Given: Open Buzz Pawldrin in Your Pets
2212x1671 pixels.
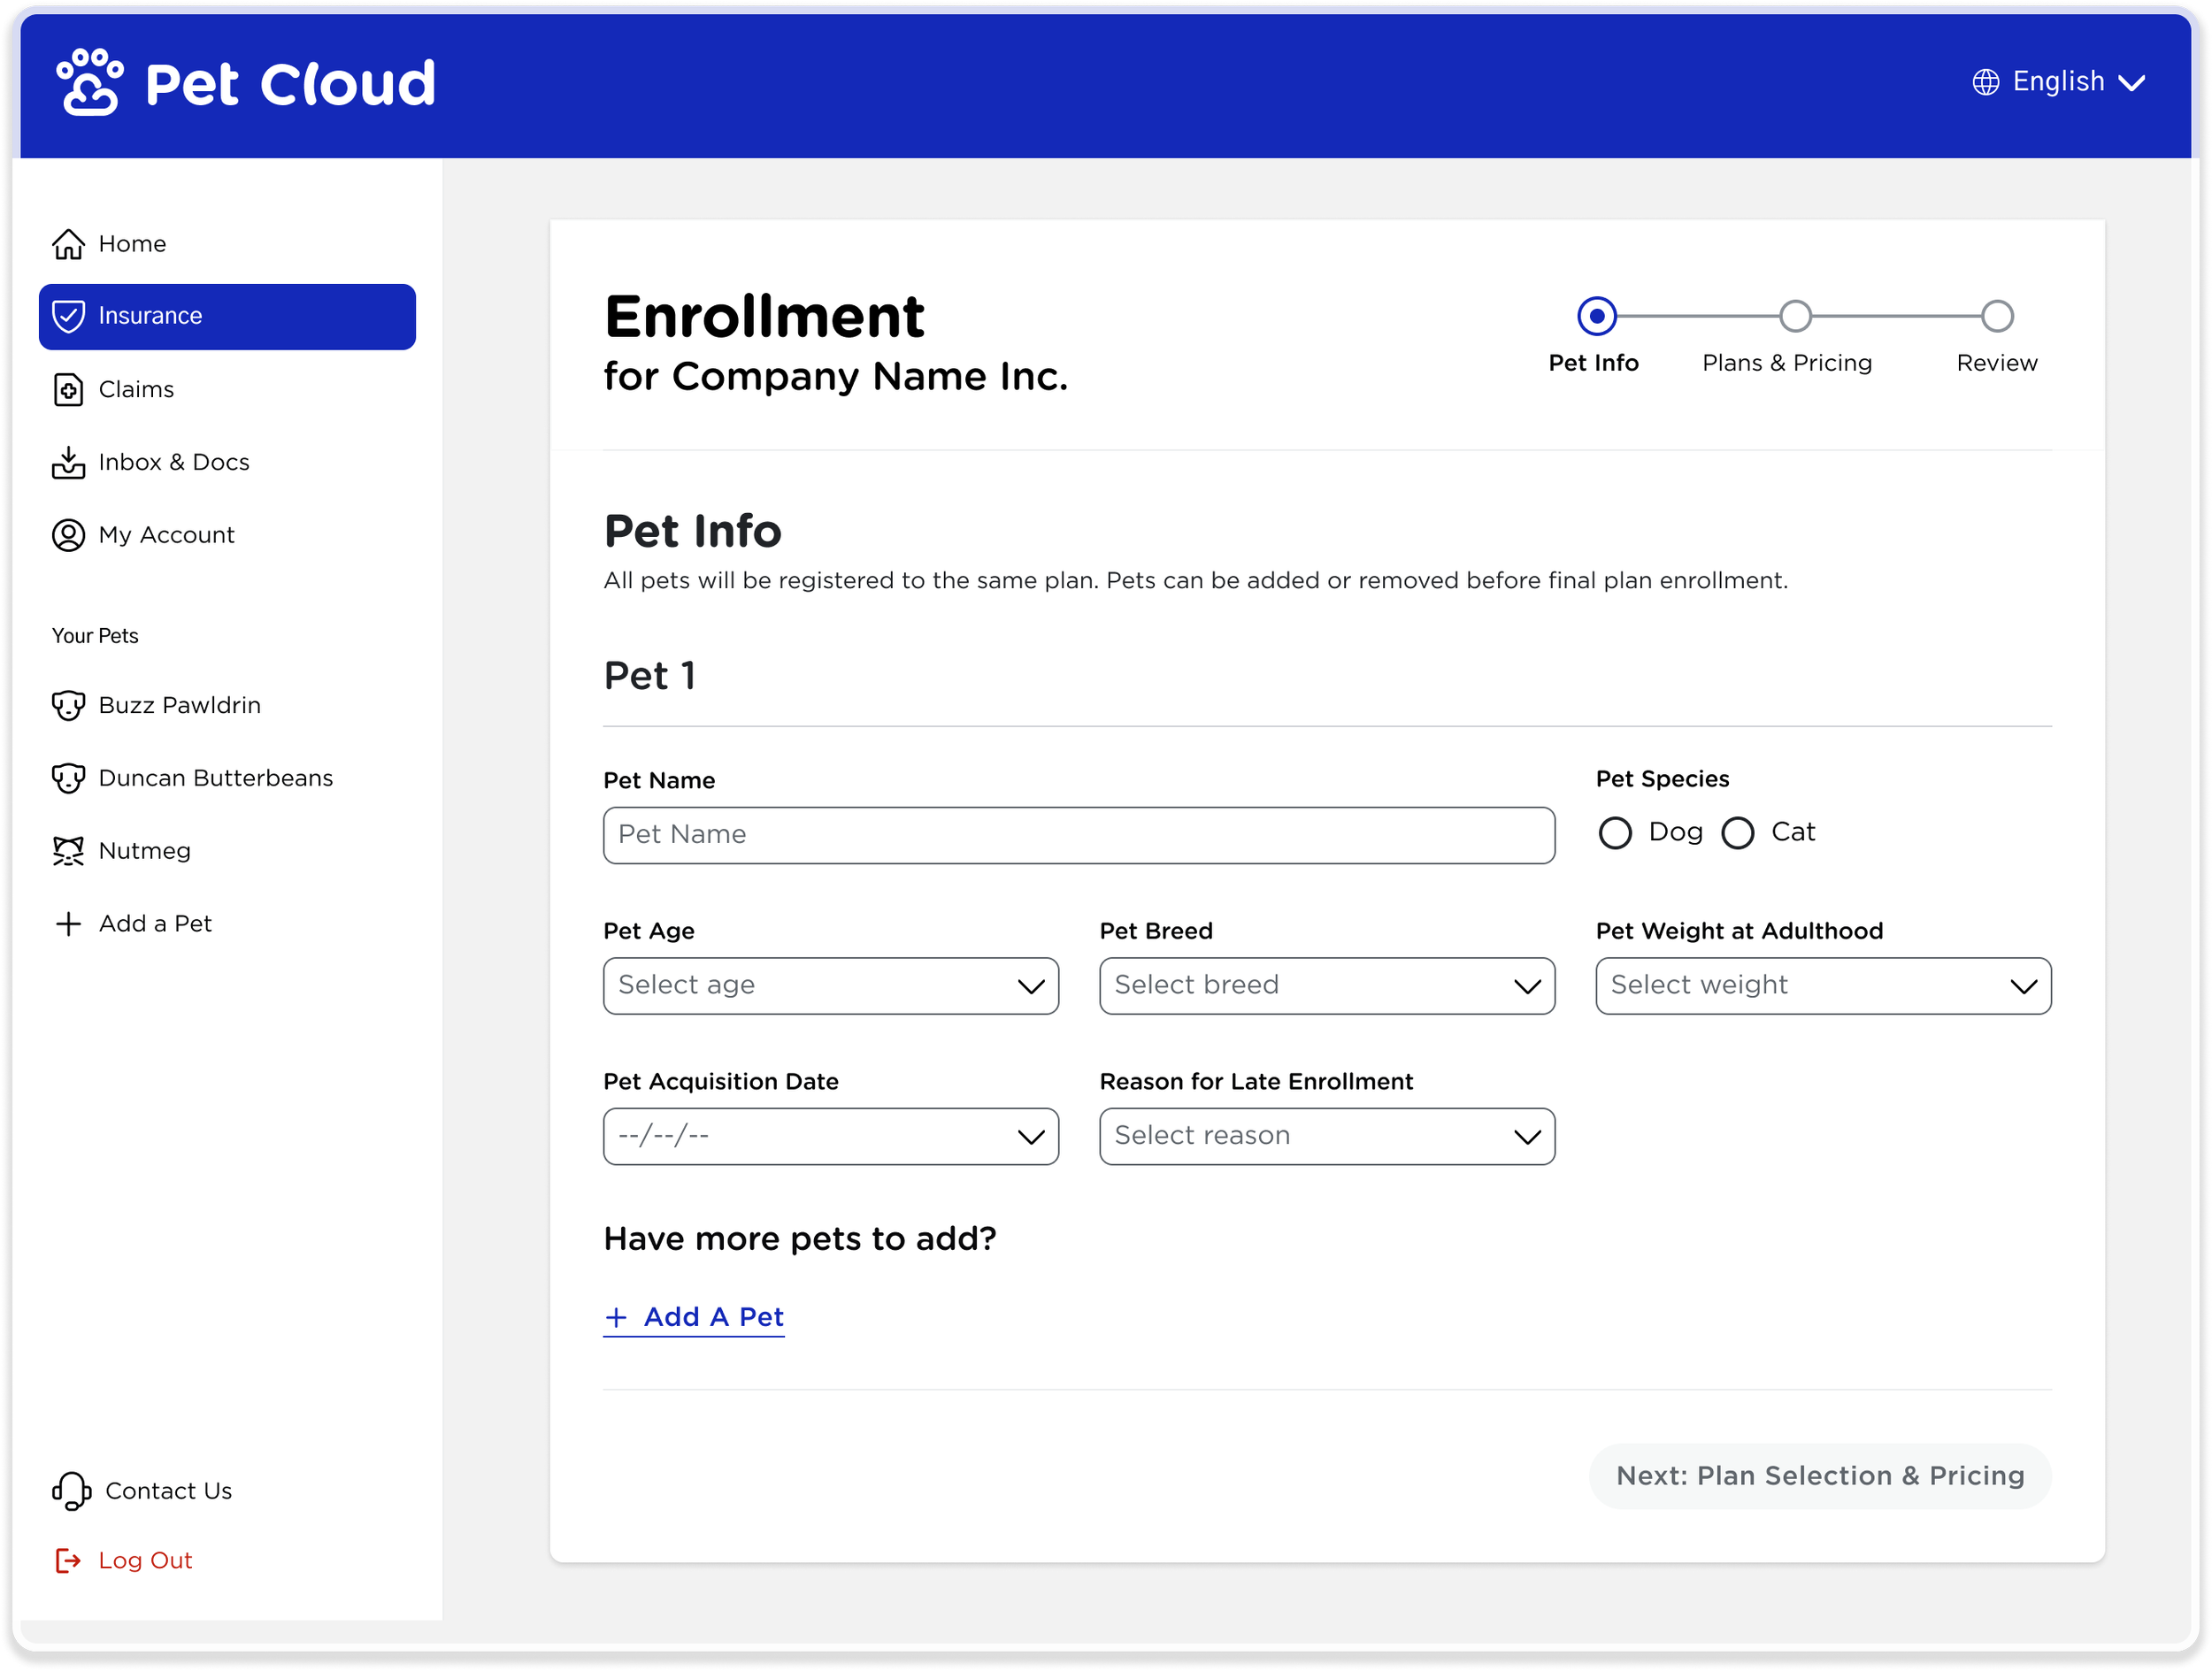Looking at the screenshot, I should coord(179,706).
